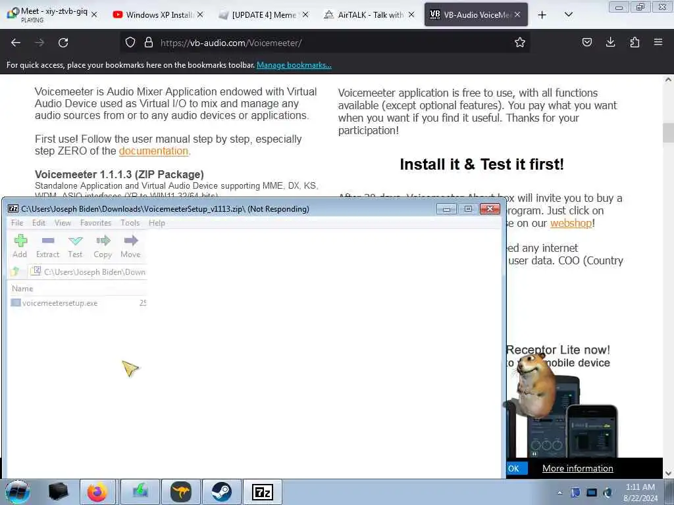Open Firefox from the taskbar
674x505 pixels.
97,492
